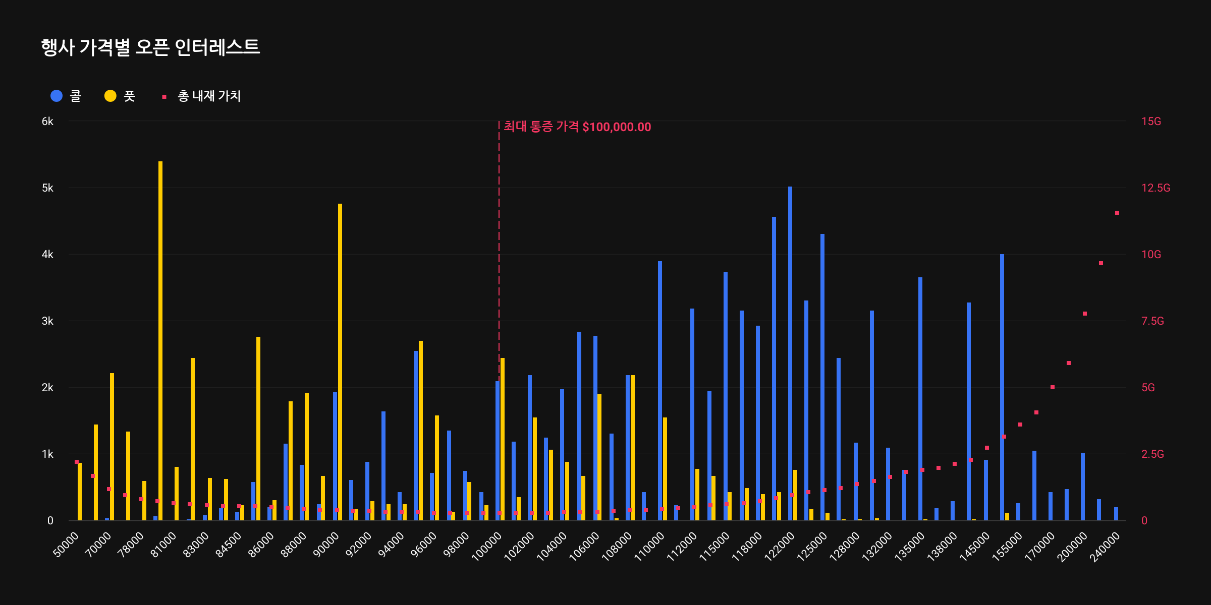Toggle the 콜 (call) legend series

75,96
